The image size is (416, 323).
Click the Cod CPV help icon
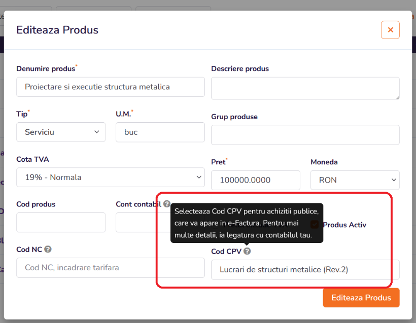[x=247, y=251]
